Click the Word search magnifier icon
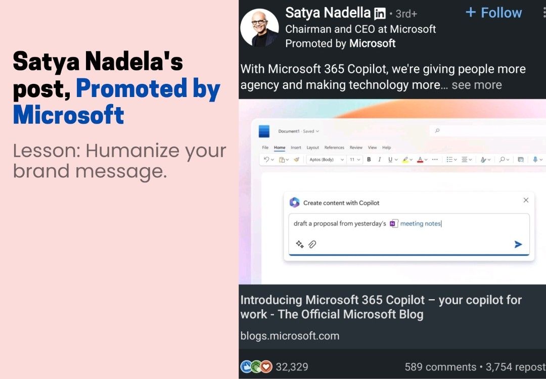Viewport: 546px width, 379px height. tap(437, 131)
